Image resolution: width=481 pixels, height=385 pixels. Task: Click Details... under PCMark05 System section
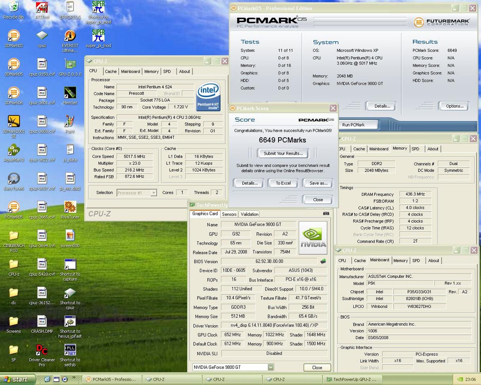pos(382,106)
